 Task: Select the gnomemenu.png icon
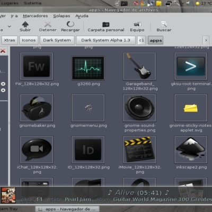(x=88, y=108)
